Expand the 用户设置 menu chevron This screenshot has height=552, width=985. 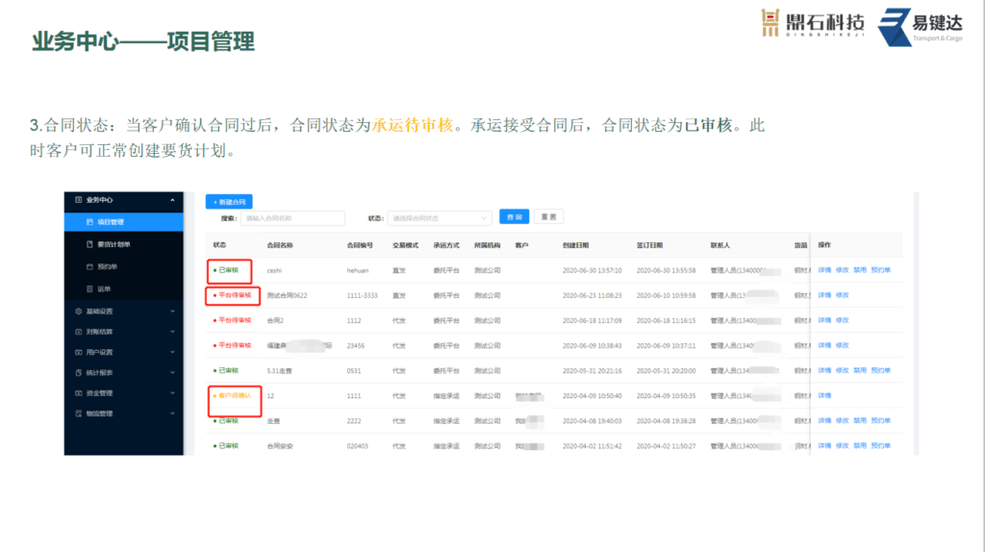point(171,352)
